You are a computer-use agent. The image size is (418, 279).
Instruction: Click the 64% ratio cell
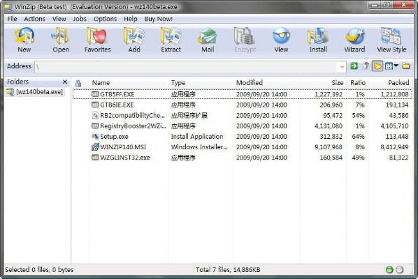click(x=358, y=137)
